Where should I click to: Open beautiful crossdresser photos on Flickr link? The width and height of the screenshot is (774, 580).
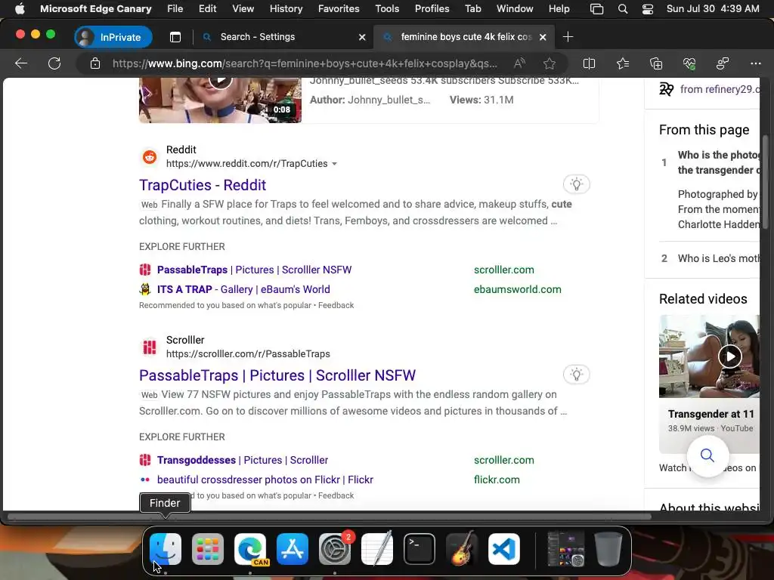[265, 480]
